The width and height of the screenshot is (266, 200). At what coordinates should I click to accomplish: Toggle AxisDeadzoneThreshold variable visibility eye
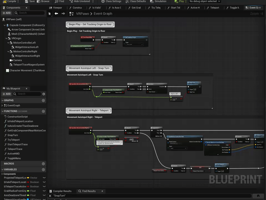pyautogui.click(x=44, y=195)
